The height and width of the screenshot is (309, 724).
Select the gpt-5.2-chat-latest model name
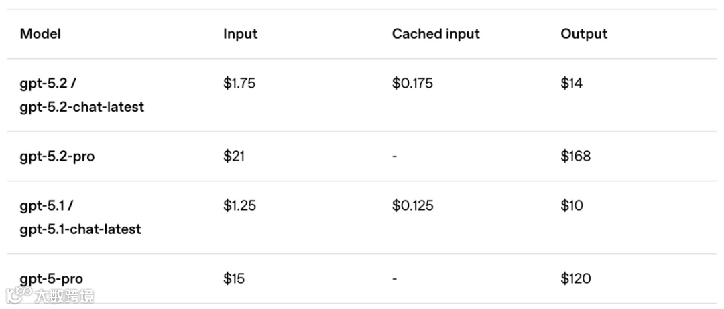coord(82,106)
